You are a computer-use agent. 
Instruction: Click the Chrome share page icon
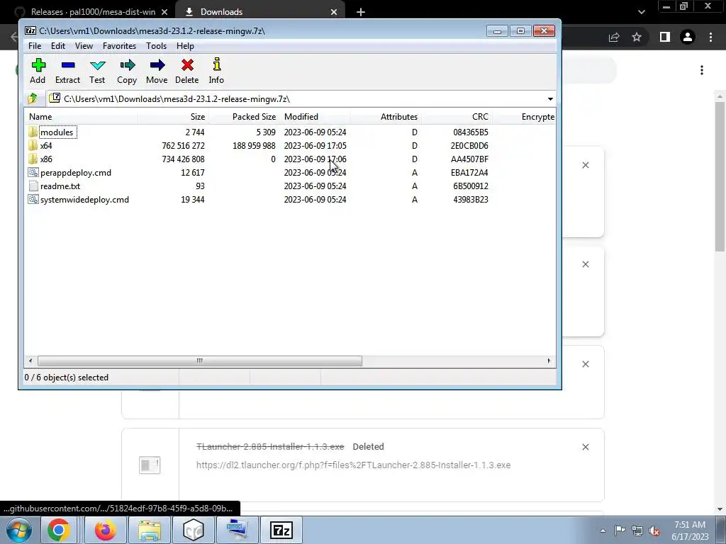[614, 37]
